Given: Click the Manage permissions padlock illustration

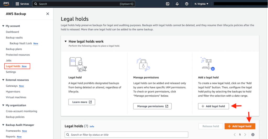Looking at the screenshot, I should point(143,65).
